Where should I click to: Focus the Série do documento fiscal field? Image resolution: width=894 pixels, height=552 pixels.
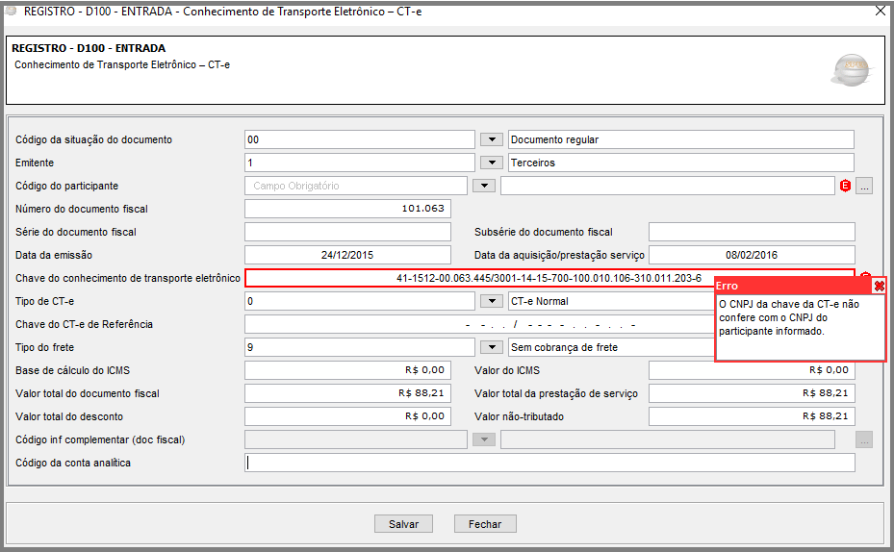pos(347,232)
